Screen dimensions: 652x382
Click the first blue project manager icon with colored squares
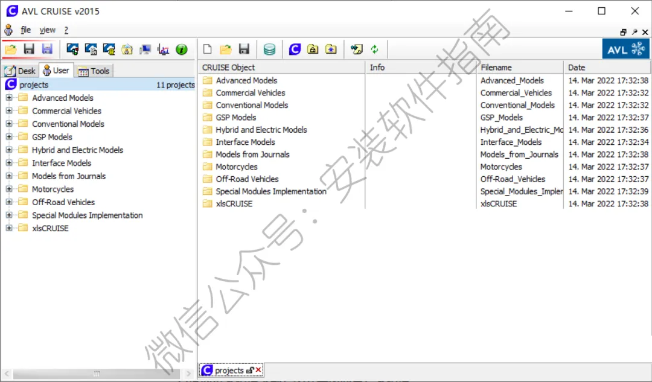(x=72, y=49)
